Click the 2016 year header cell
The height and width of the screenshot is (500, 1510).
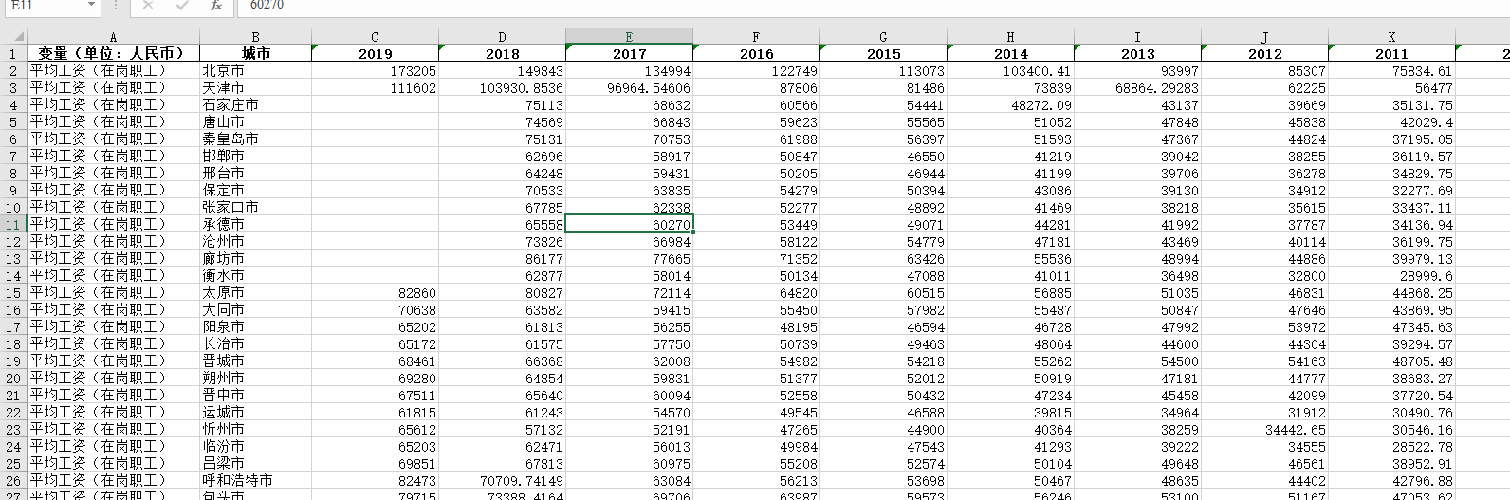point(756,53)
